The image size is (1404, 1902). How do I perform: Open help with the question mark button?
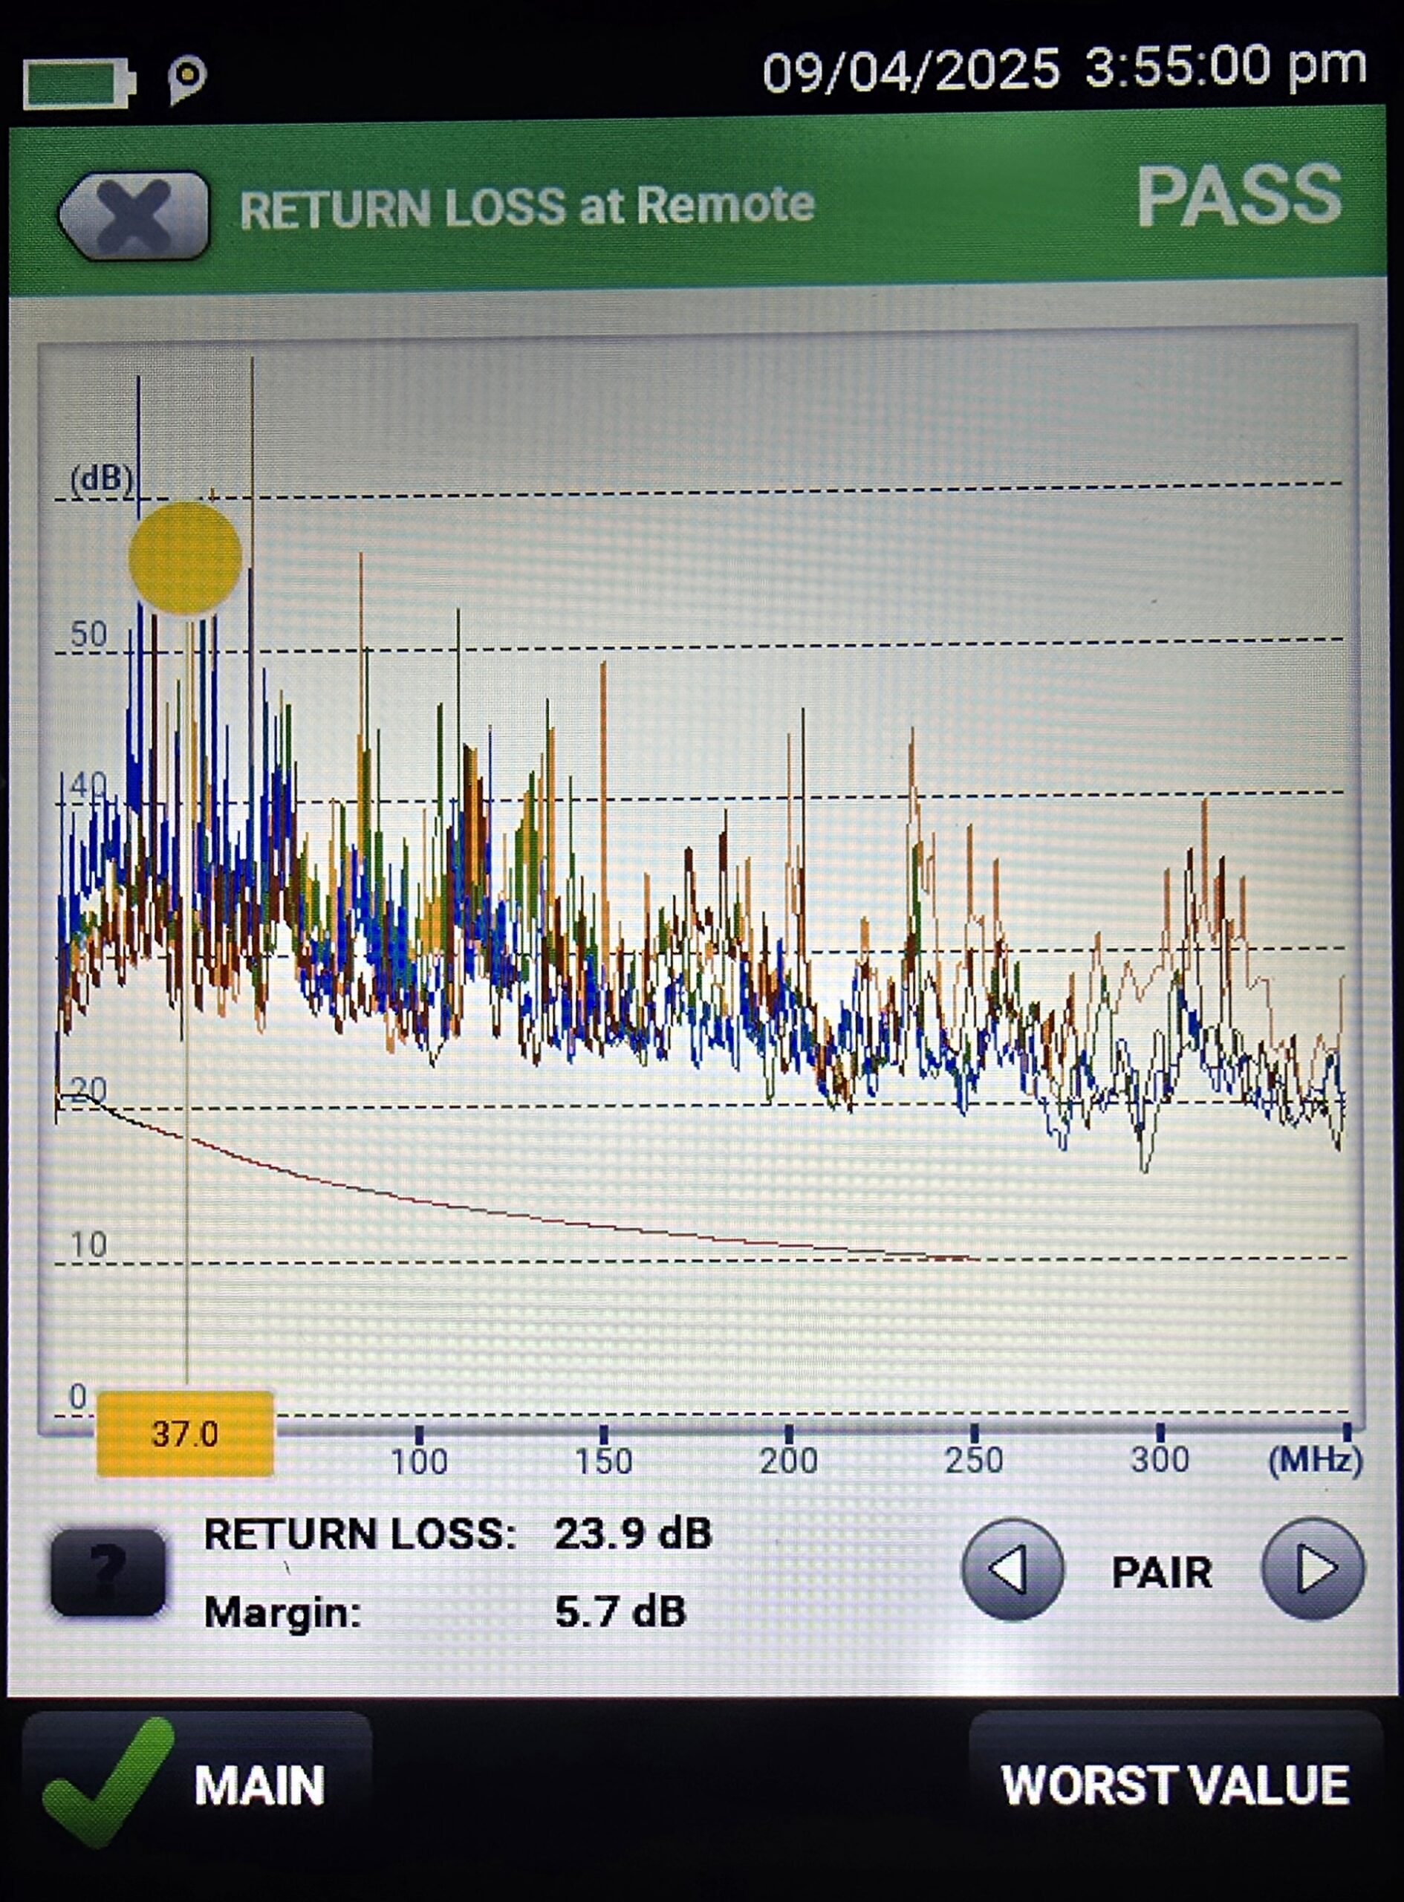[108, 1572]
